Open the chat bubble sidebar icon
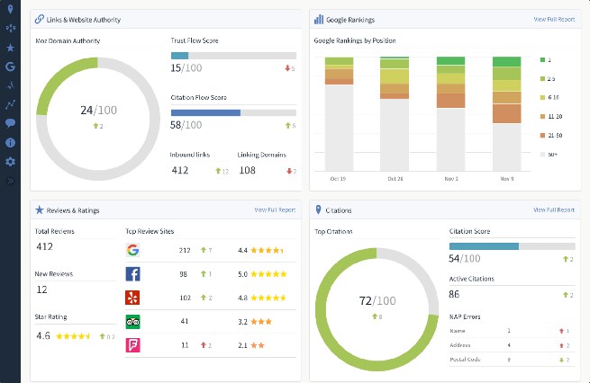 point(11,123)
